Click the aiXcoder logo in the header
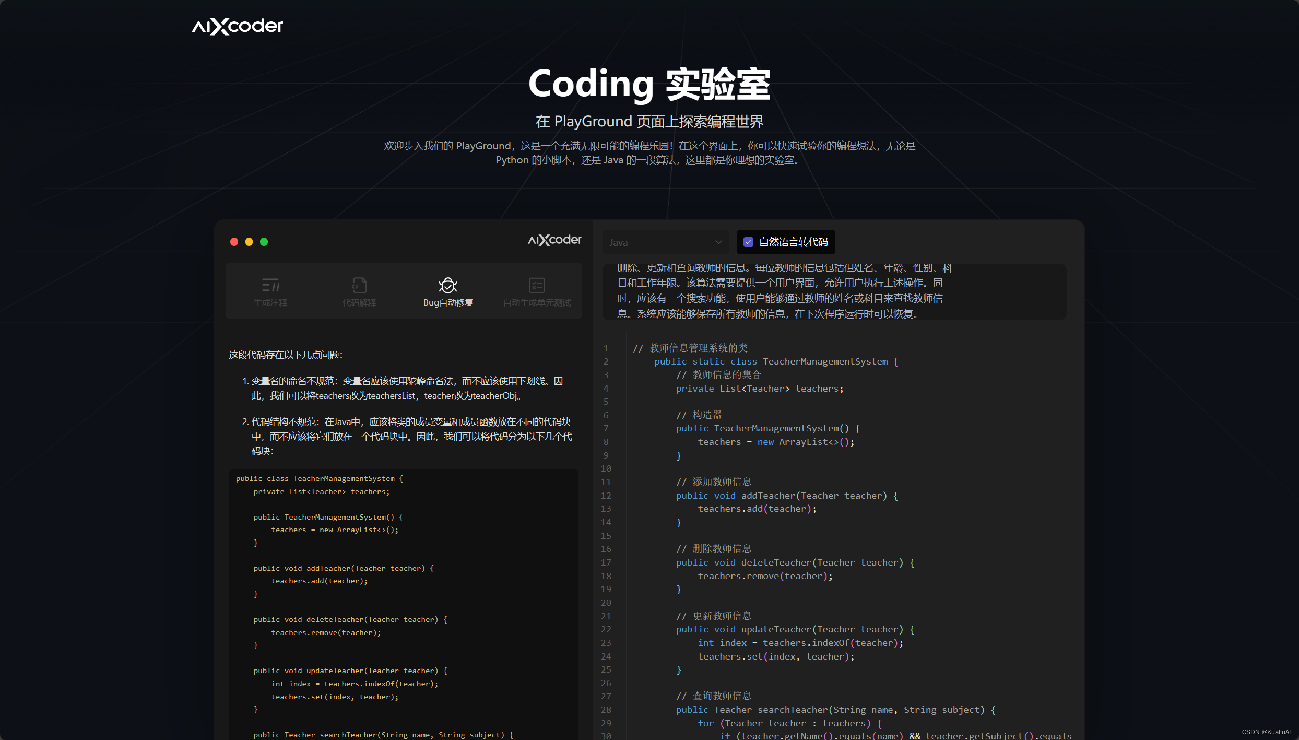This screenshot has height=740, width=1299. [238, 26]
